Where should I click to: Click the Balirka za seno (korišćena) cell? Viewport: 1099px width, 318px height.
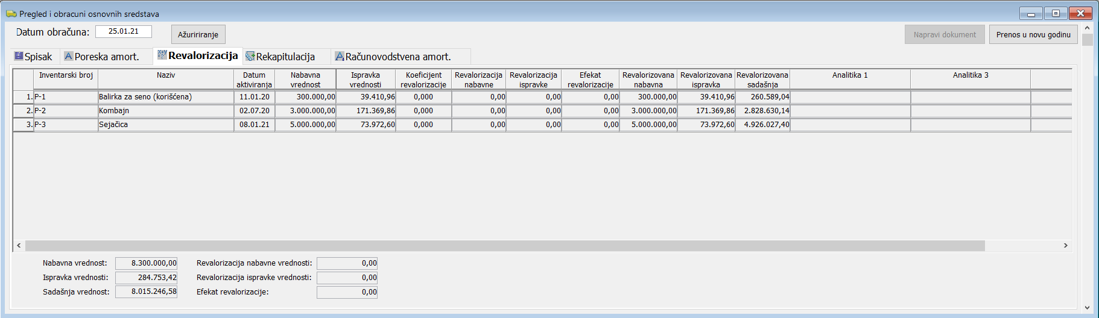(x=166, y=97)
